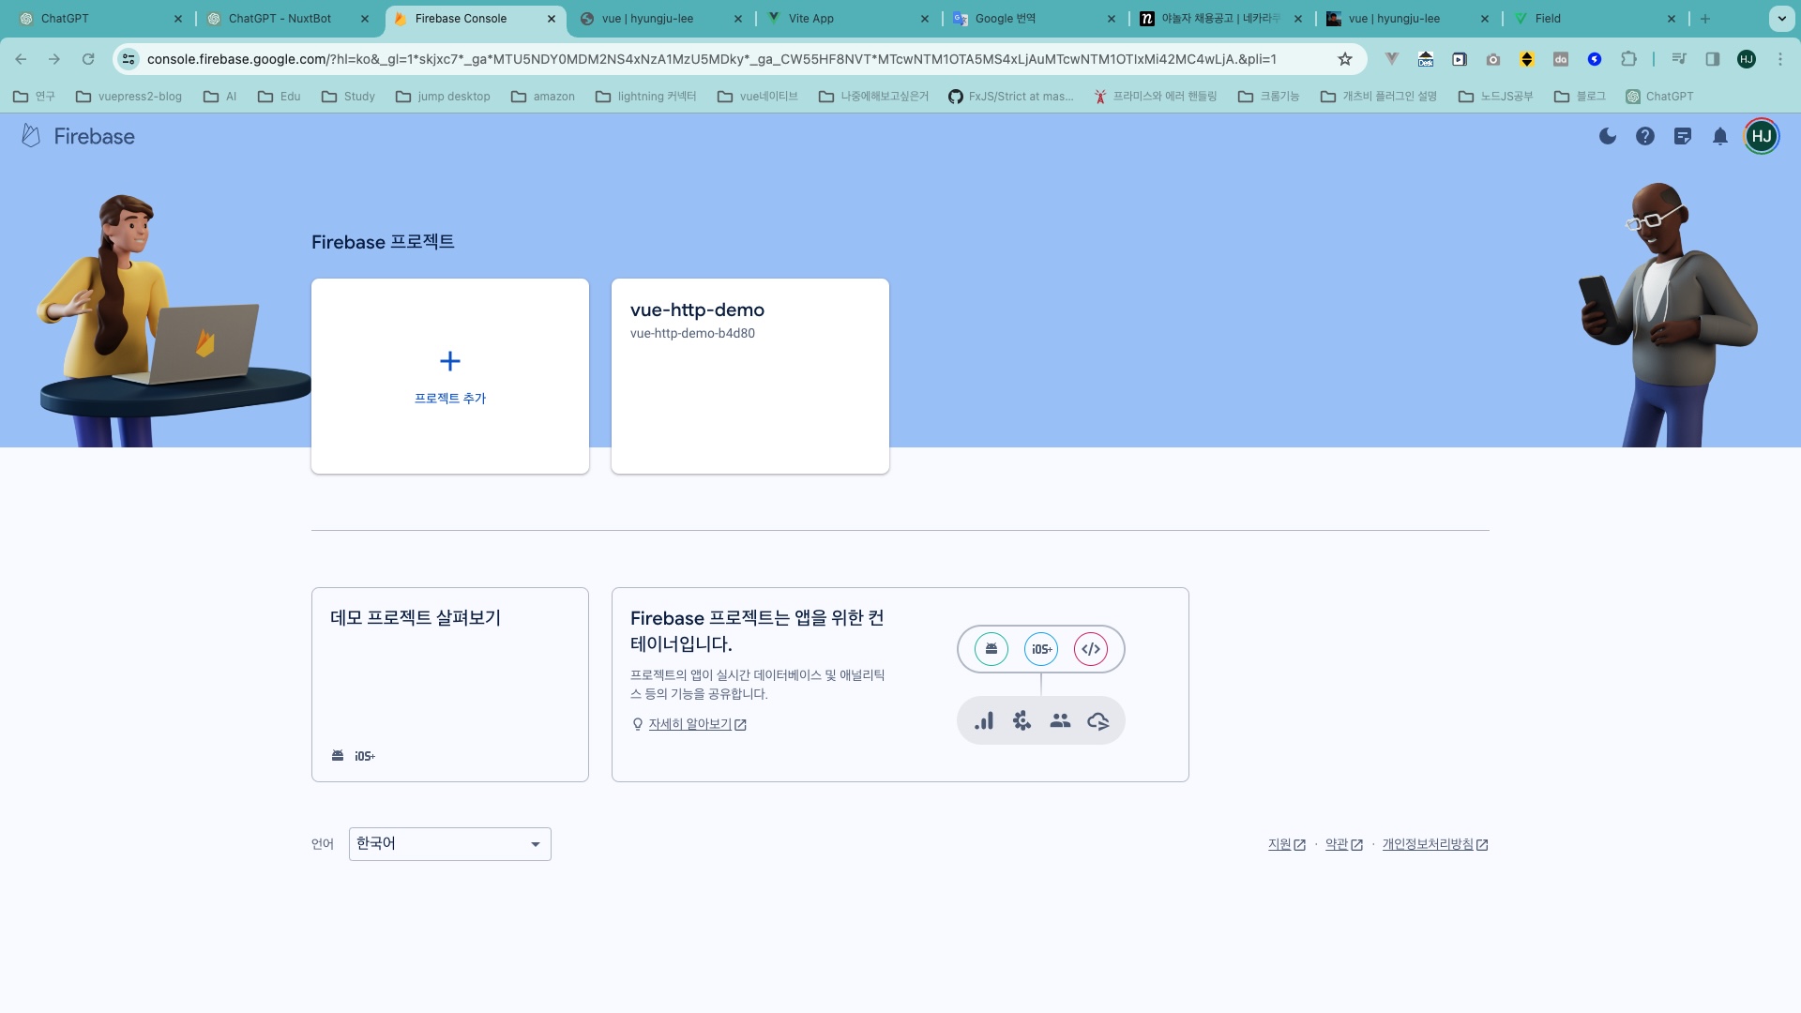Open the Chrome three-dot menu
1801x1013 pixels.
pyautogui.click(x=1780, y=59)
